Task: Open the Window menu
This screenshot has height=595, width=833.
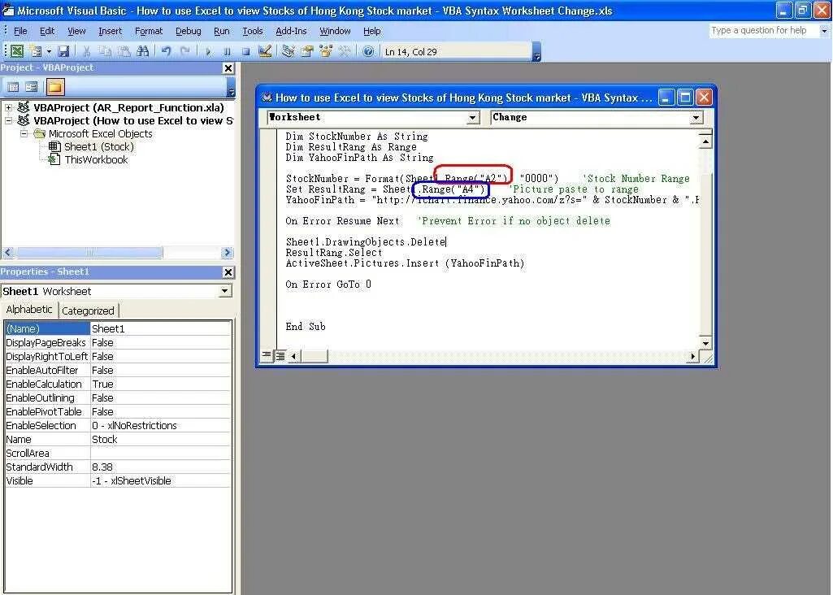Action: (x=335, y=32)
